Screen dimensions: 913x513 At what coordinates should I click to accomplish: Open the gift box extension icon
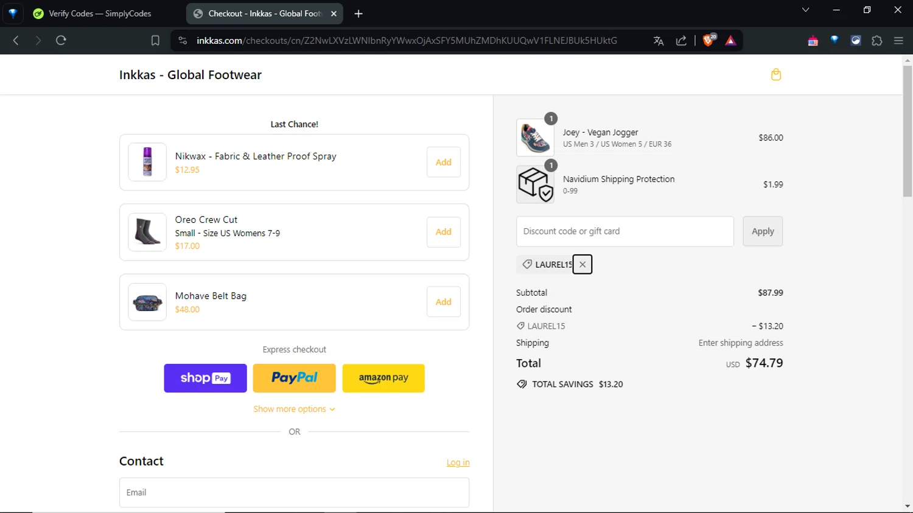tap(813, 41)
